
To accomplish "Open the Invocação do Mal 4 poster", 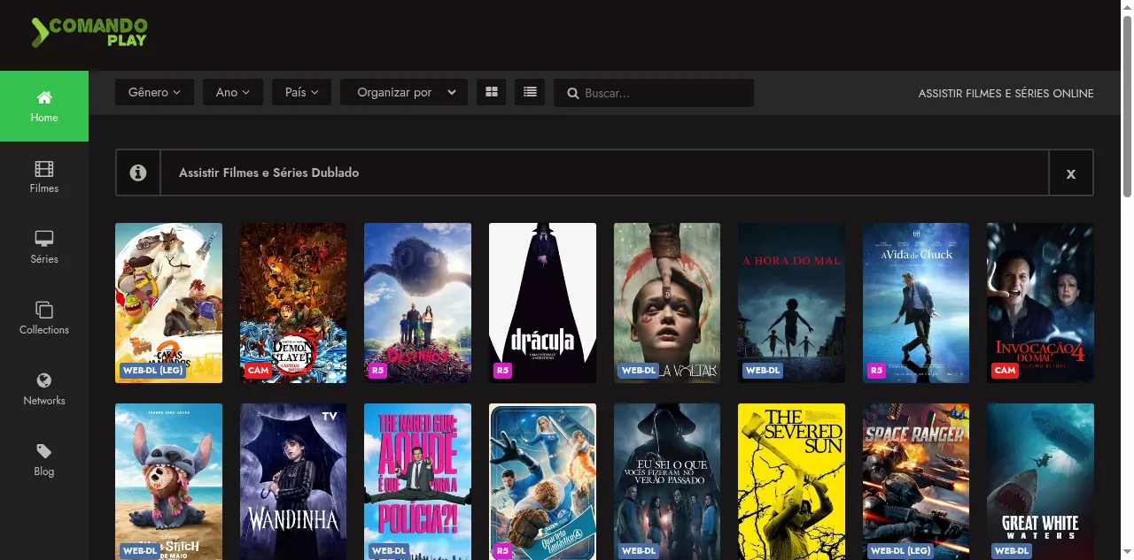I will (1040, 303).
